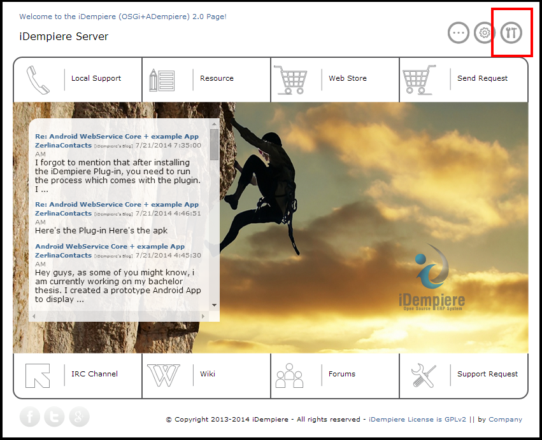The height and width of the screenshot is (440, 542).
Task: Click the telephone handset icon
Action: coord(38,79)
